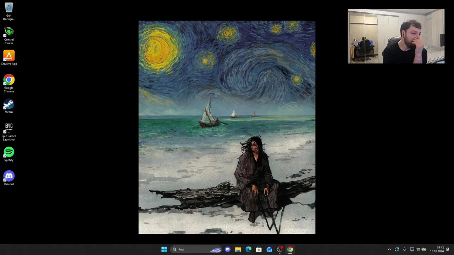
Task: Click the microphone tray icon
Action: (404, 249)
